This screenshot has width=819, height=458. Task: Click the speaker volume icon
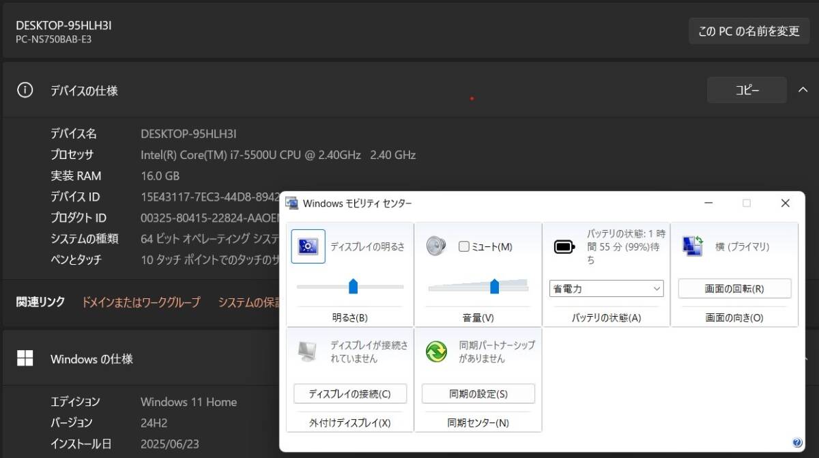click(x=436, y=246)
